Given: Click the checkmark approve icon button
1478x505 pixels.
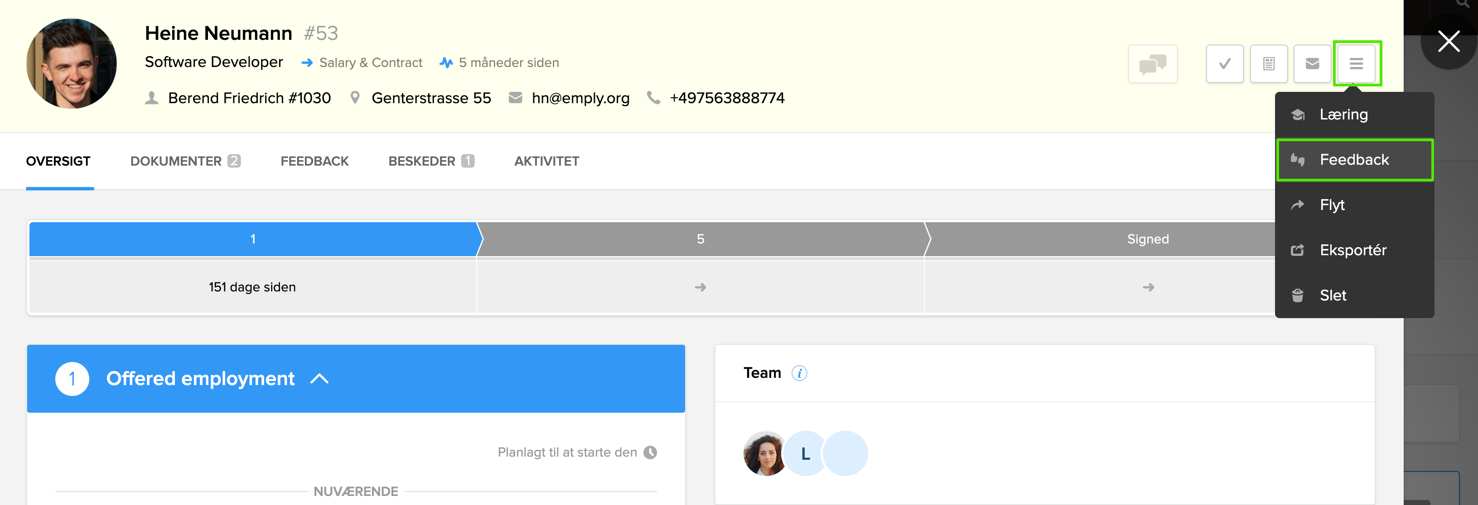Looking at the screenshot, I should [x=1224, y=64].
